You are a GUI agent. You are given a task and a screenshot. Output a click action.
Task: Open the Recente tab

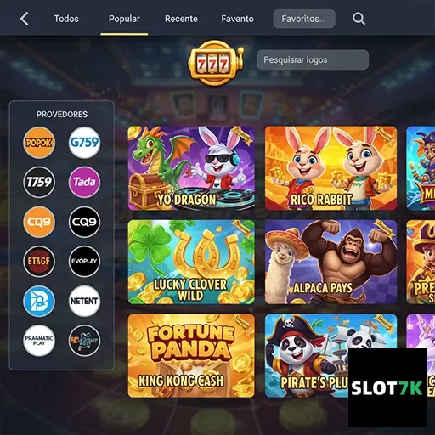pos(181,19)
